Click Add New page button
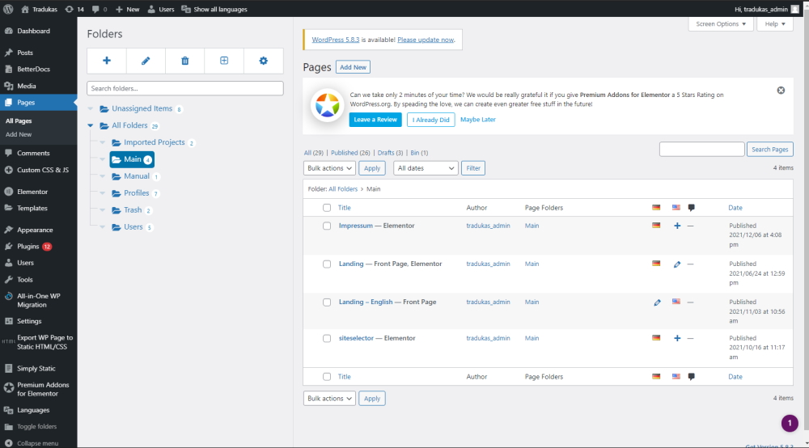This screenshot has height=448, width=809. coord(353,67)
